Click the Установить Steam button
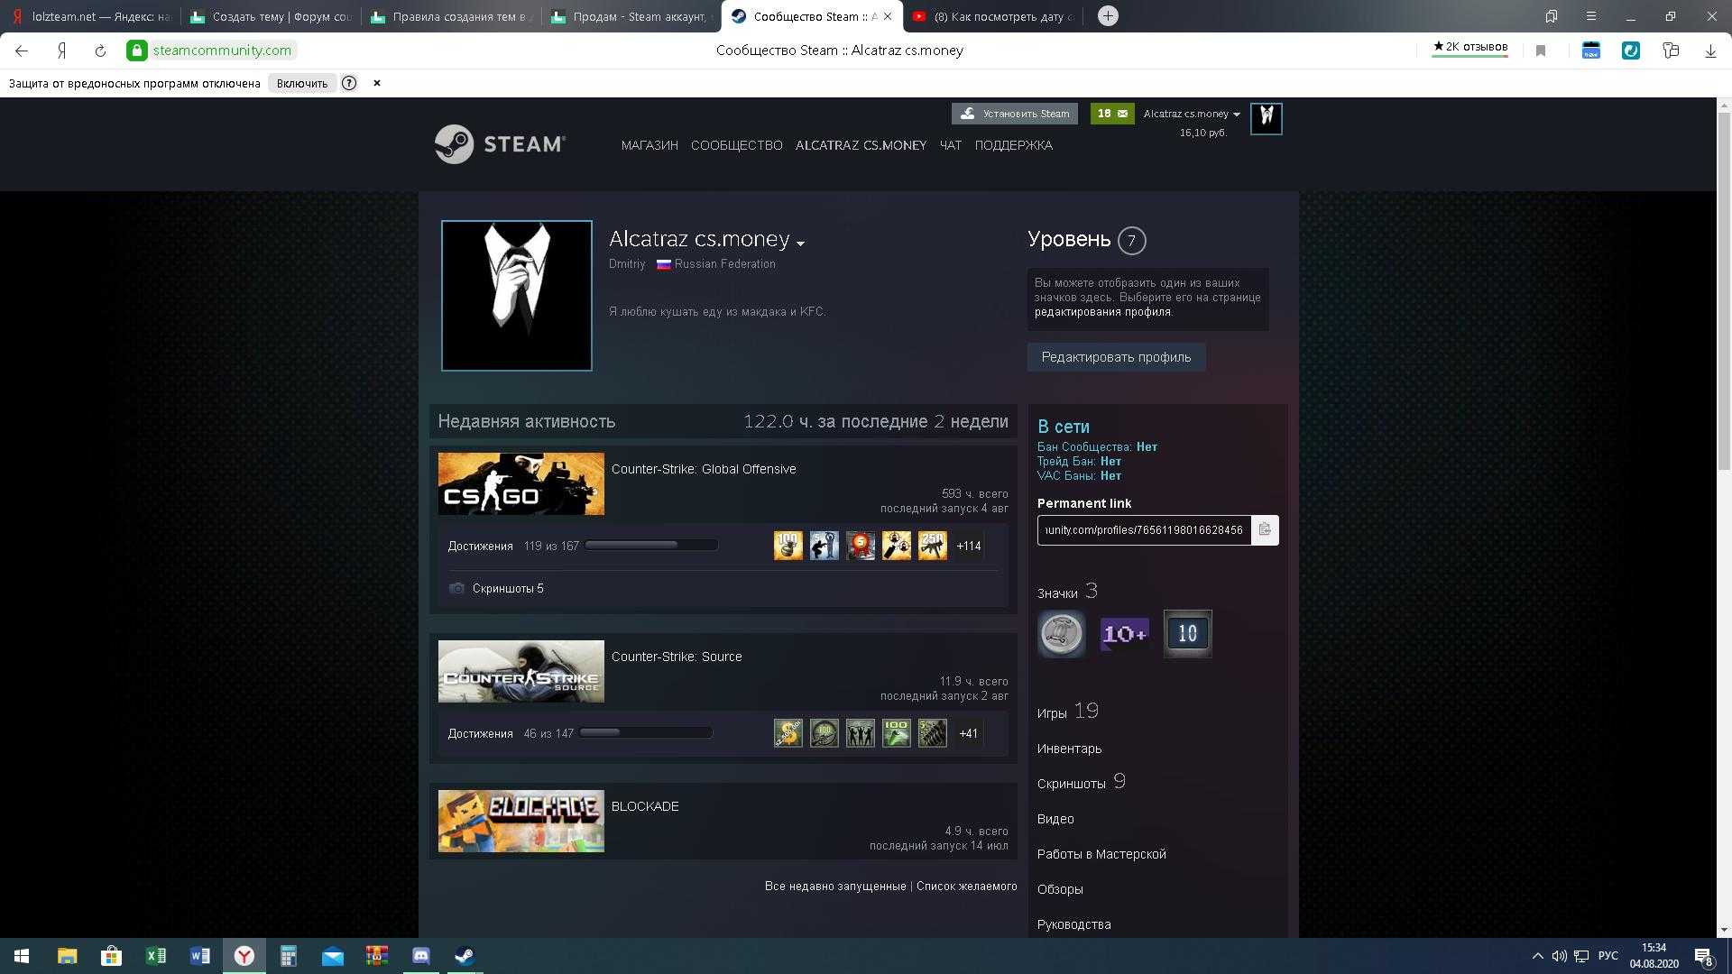1732x974 pixels. (x=1015, y=114)
